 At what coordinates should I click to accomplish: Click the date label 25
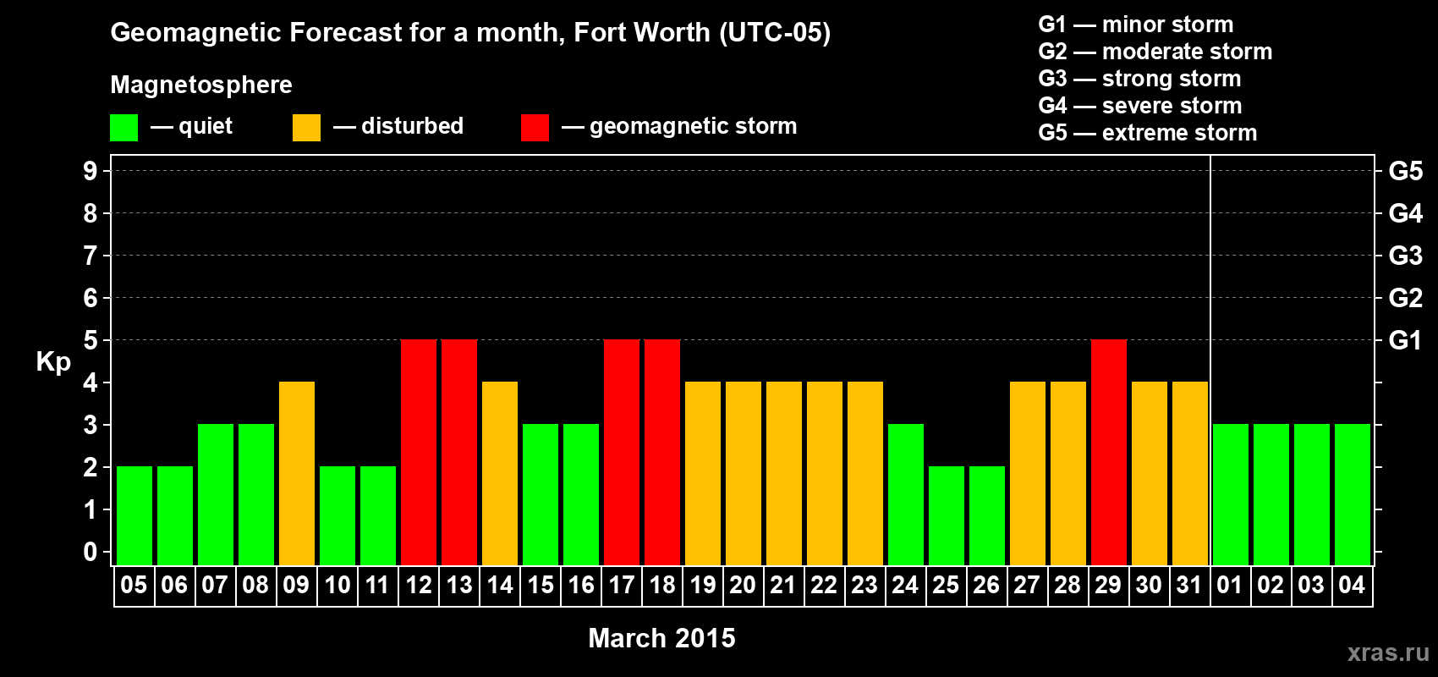pos(946,586)
